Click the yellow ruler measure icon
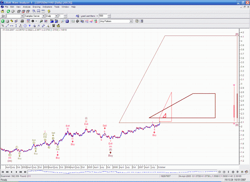This screenshot has width=250, height=182. pos(12,21)
